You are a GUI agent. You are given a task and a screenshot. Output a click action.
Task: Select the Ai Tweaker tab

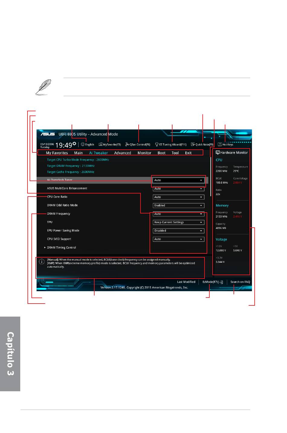[x=98, y=153]
